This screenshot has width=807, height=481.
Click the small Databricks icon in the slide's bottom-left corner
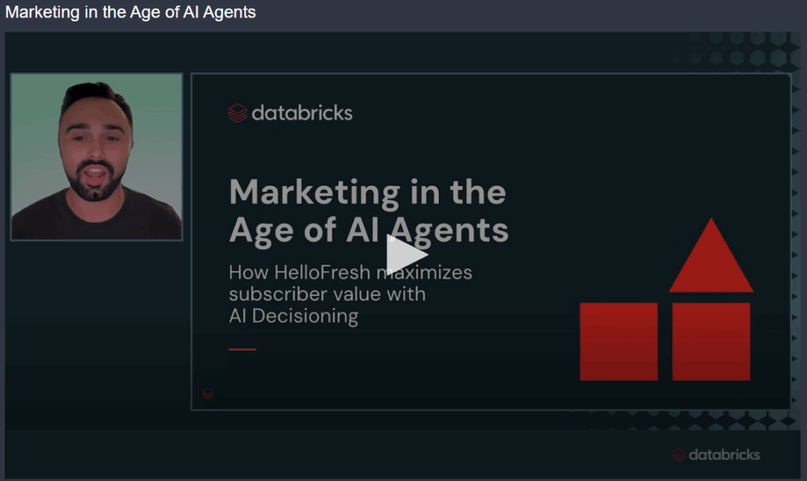(208, 394)
